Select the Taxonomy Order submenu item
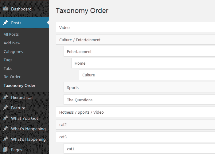 coord(19,86)
